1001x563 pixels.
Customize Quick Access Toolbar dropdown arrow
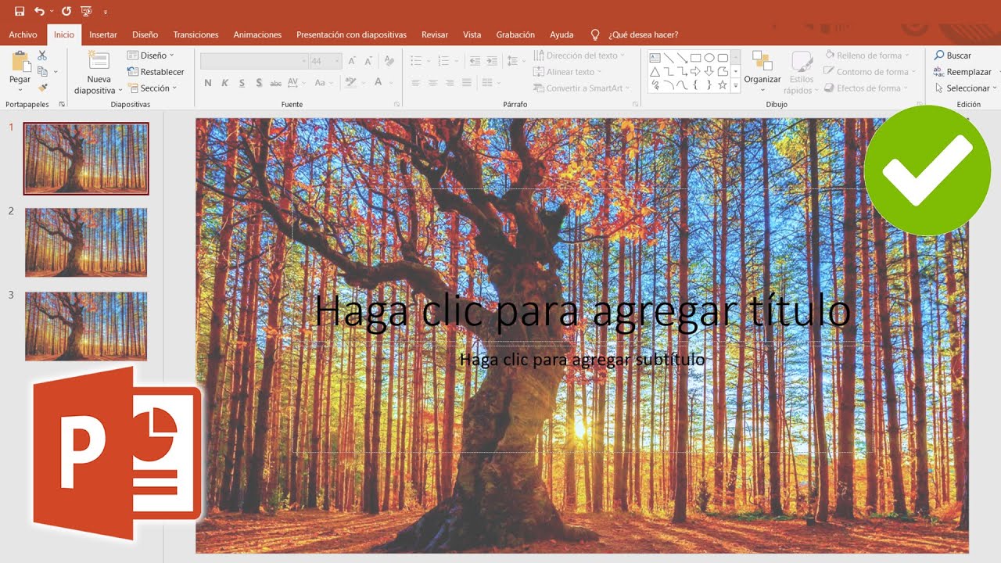(106, 12)
